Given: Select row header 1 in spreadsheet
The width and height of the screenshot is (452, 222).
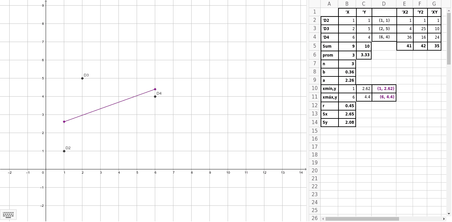Looking at the screenshot, I should point(315,12).
